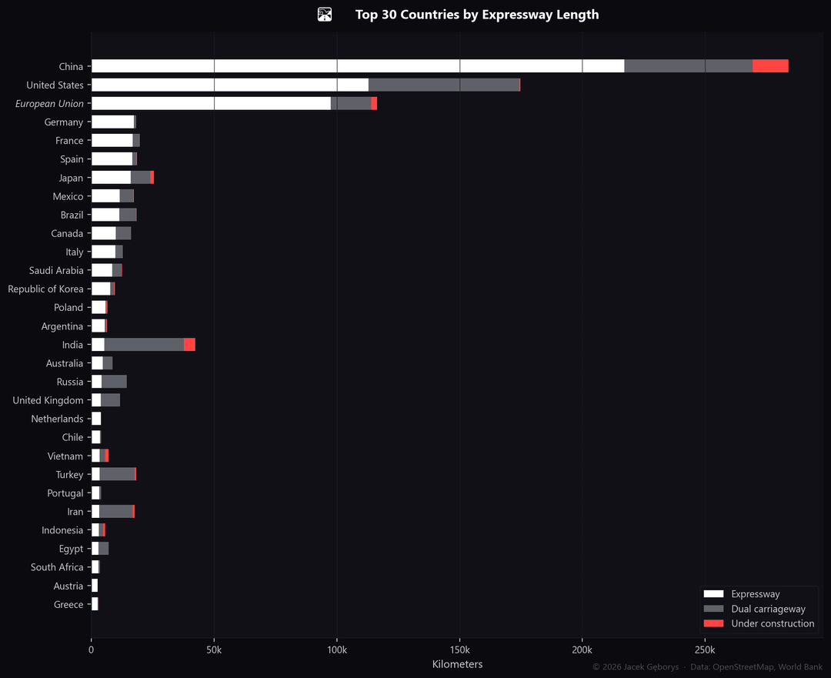The width and height of the screenshot is (831, 678).
Task: Open the OpenStreetMap, World Bank data attribution
Action: (x=756, y=666)
